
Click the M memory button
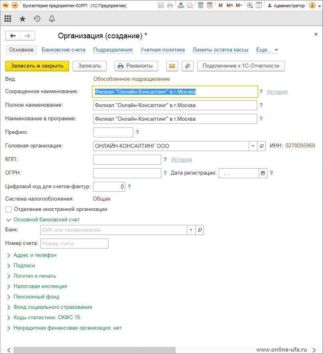(221, 5)
